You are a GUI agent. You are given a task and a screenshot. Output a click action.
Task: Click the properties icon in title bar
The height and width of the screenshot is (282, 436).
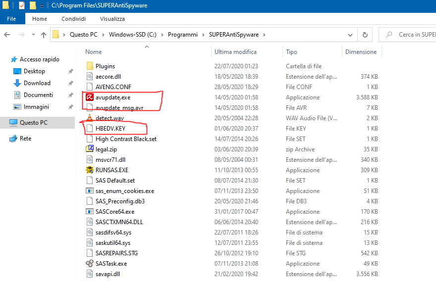[x=22, y=5]
